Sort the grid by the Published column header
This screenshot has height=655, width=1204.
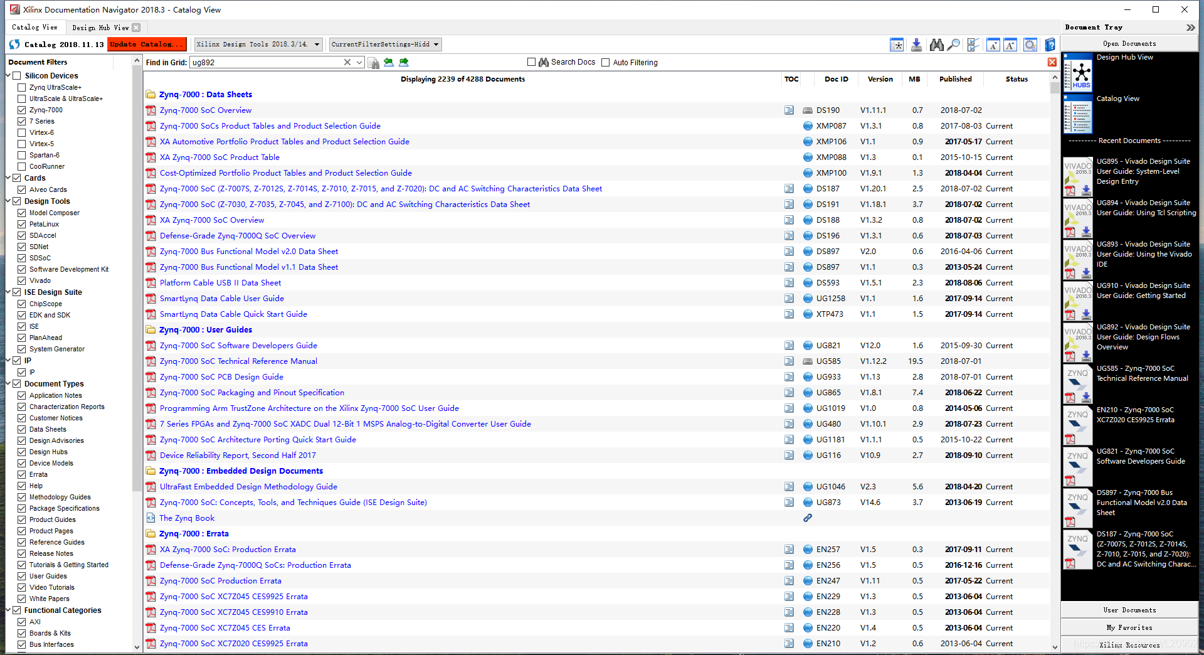click(x=955, y=79)
